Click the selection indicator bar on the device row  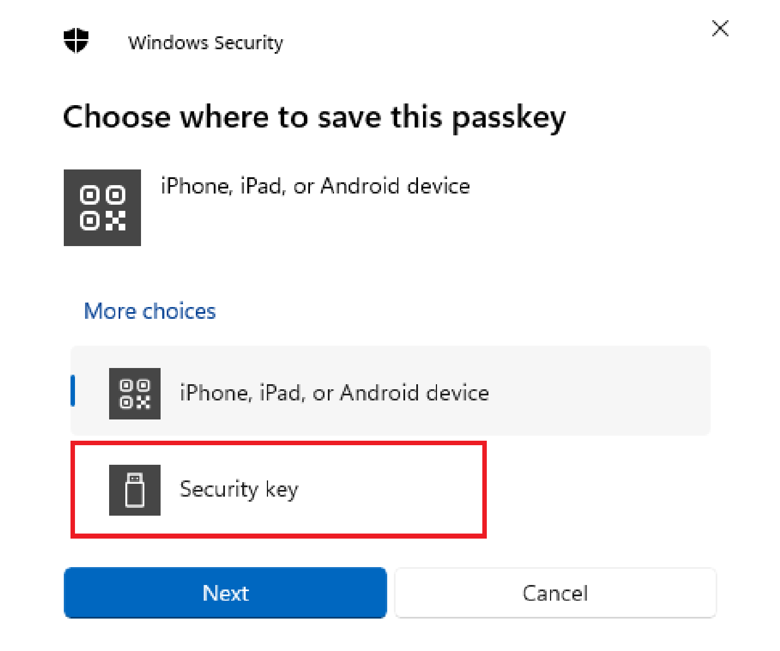point(72,390)
